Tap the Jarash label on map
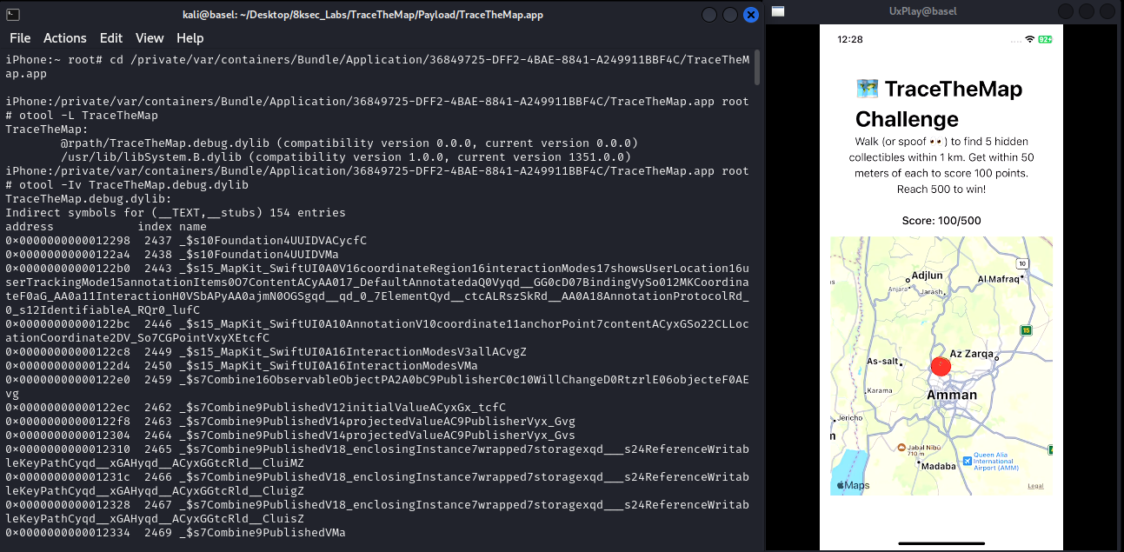1124x552 pixels. click(x=931, y=291)
